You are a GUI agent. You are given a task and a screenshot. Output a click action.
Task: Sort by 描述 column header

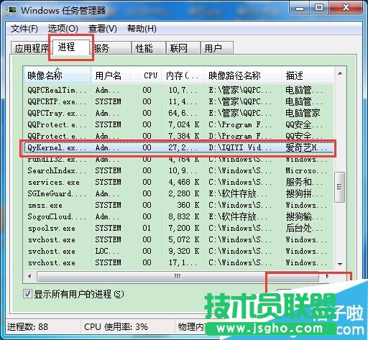pyautogui.click(x=308, y=75)
